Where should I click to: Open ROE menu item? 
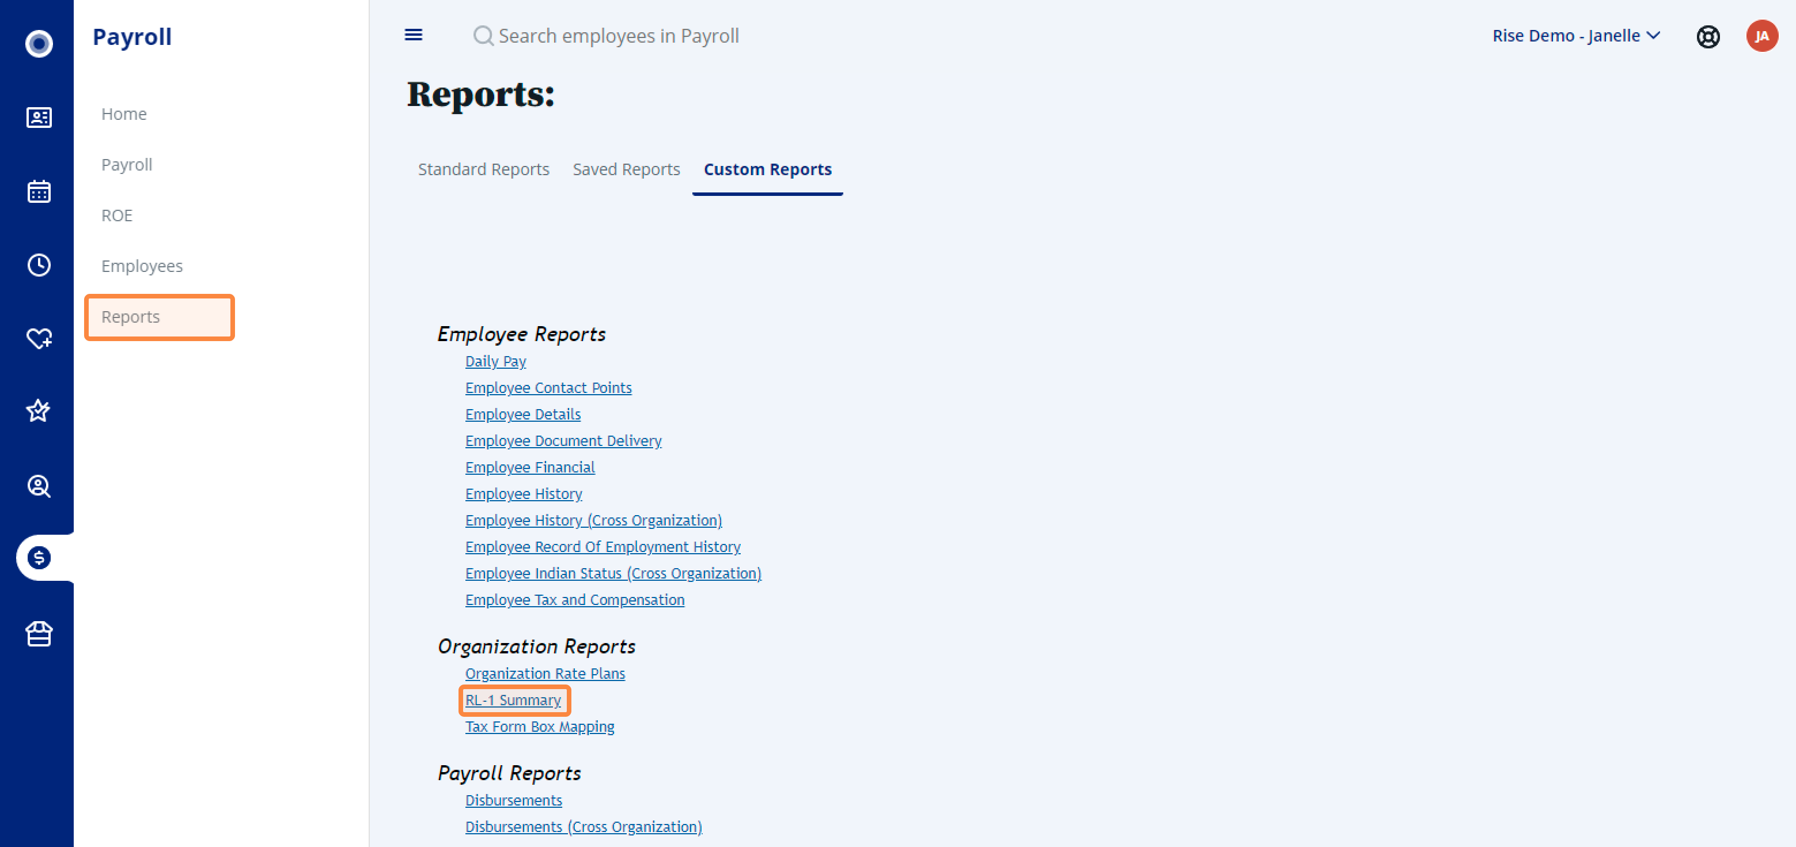116,215
